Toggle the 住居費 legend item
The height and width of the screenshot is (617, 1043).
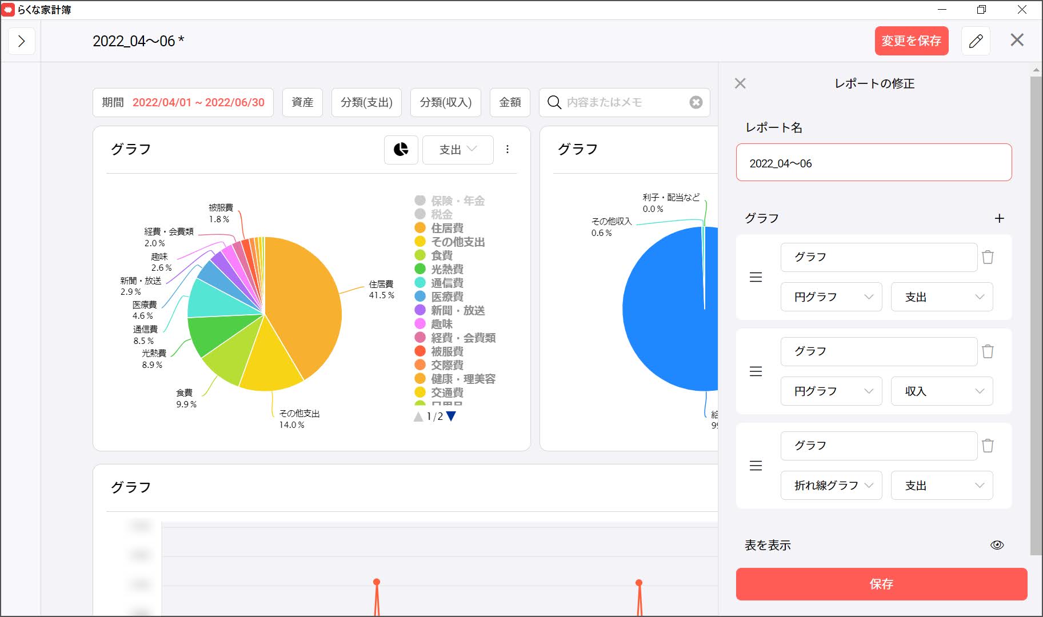439,228
